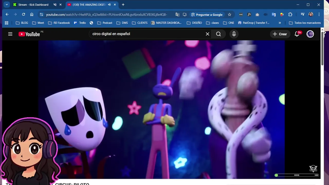The width and height of the screenshot is (329, 185).
Task: Go forward with browser forward arrow
Action: [x=15, y=15]
